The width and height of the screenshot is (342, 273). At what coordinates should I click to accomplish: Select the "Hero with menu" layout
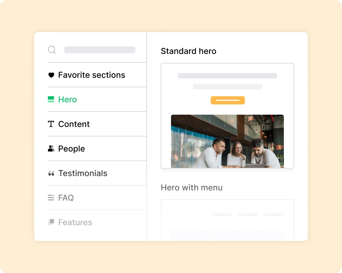point(192,187)
